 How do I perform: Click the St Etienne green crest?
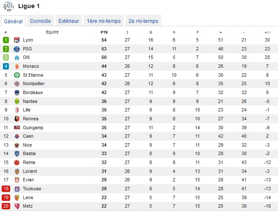click(17, 75)
